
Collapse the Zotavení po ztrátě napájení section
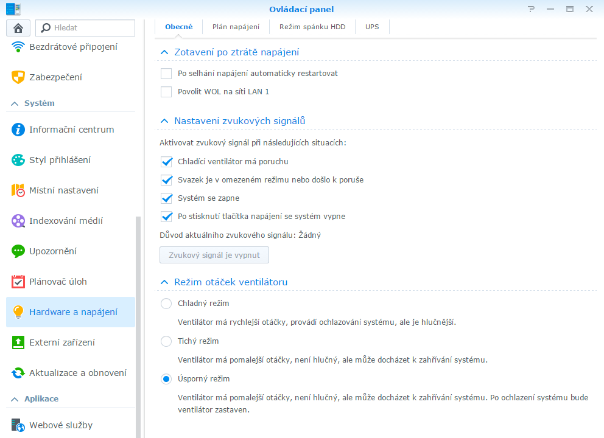pyautogui.click(x=164, y=52)
